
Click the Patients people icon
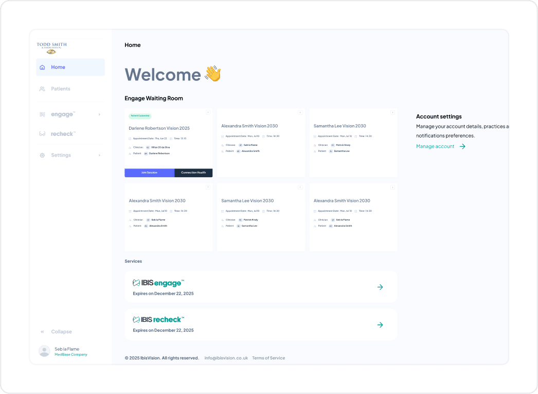click(x=42, y=89)
